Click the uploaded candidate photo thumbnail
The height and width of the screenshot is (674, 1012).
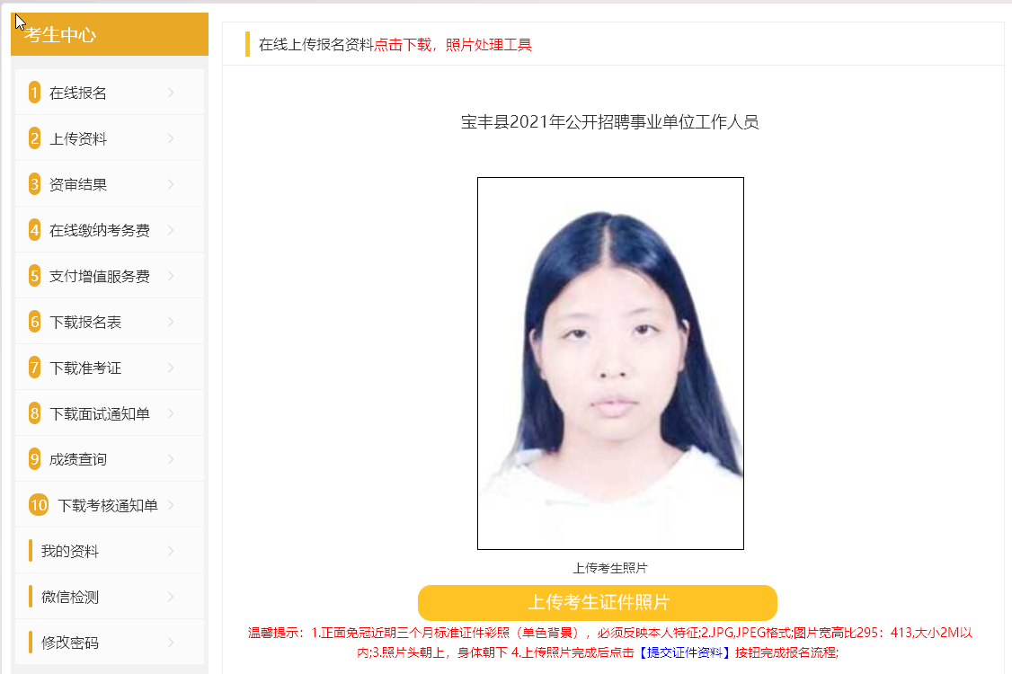[x=610, y=363]
